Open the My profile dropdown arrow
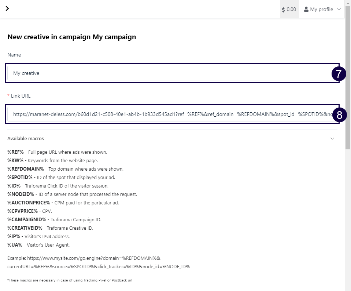The image size is (351, 291). 339,9
